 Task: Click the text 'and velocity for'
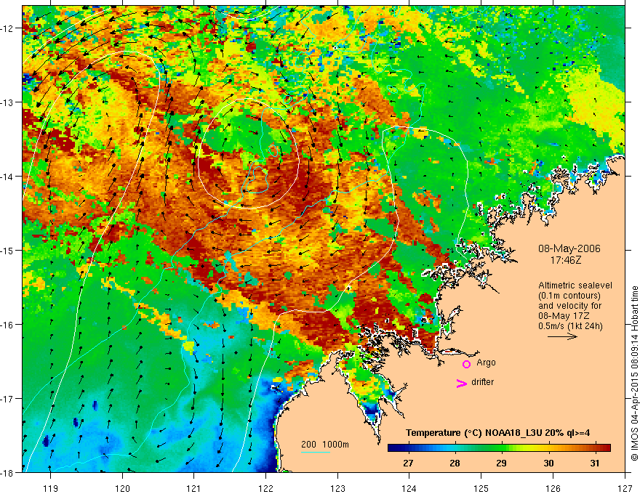click(x=569, y=306)
